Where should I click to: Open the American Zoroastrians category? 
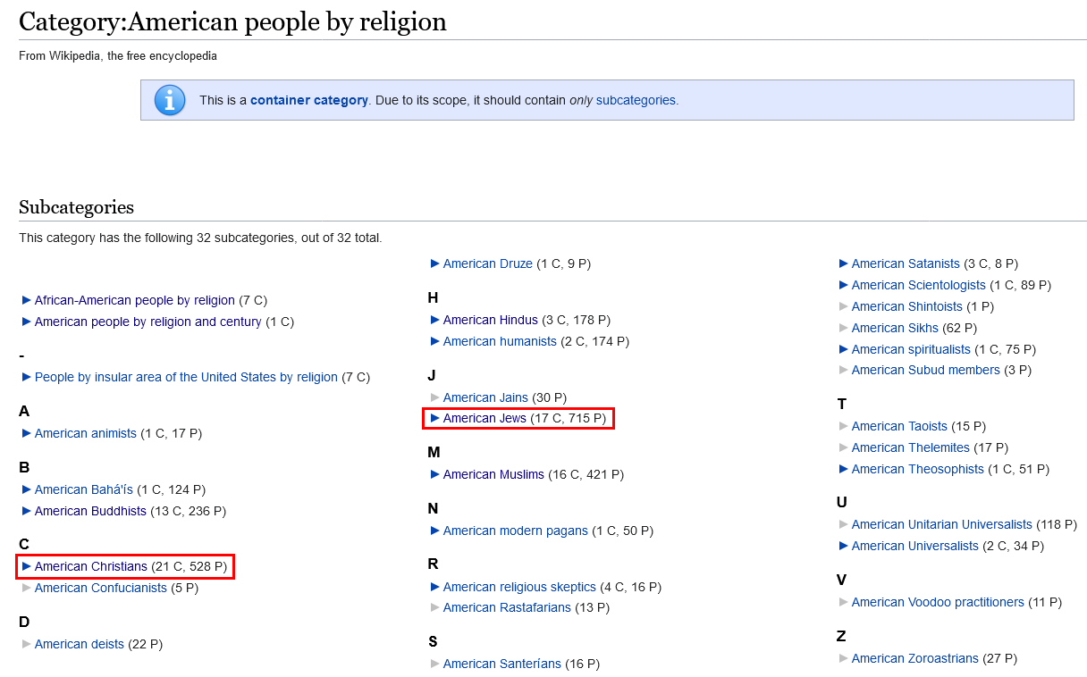915,658
